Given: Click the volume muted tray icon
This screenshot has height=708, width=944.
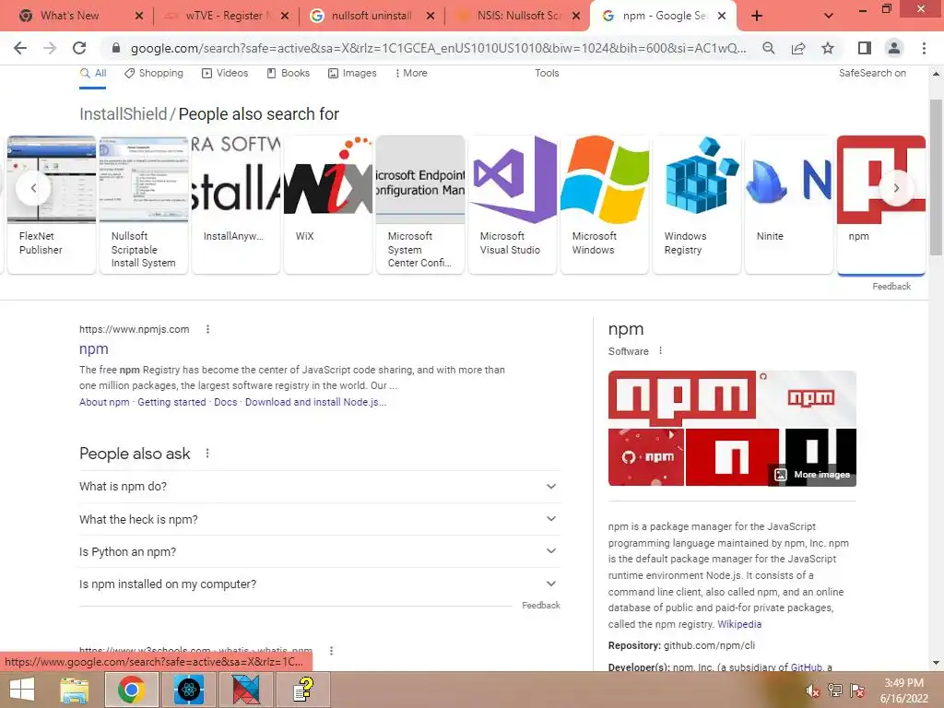Looking at the screenshot, I should click(x=813, y=690).
